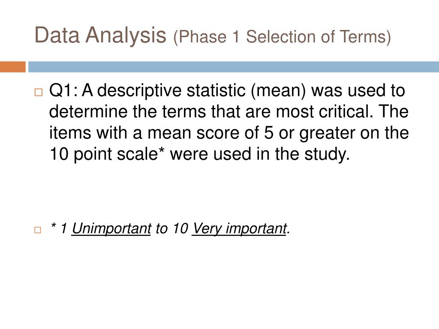This screenshot has width=439, height=329.
Task: Click the underlined phrase Very important
Action: point(240,229)
